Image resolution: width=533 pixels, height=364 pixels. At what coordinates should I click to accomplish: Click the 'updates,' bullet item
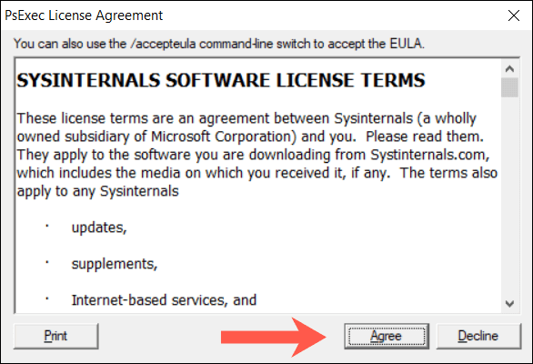(x=99, y=227)
